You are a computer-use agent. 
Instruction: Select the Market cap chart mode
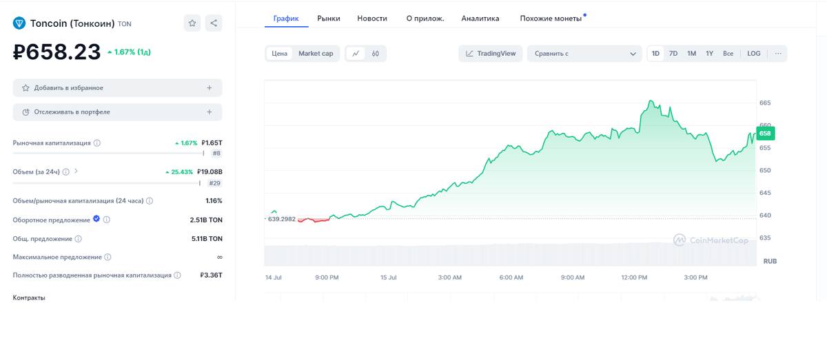point(316,53)
